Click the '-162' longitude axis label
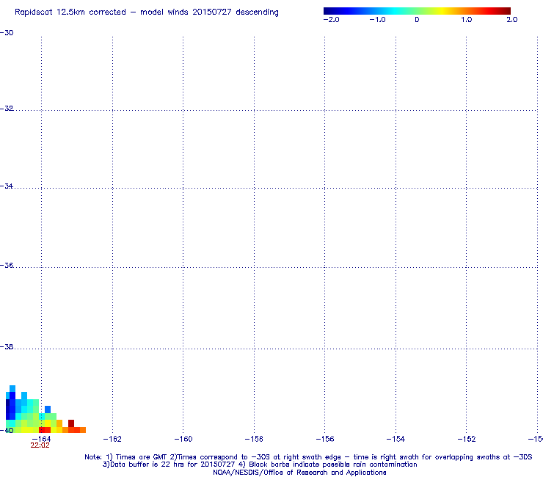The height and width of the screenshot is (477, 543). tap(112, 440)
